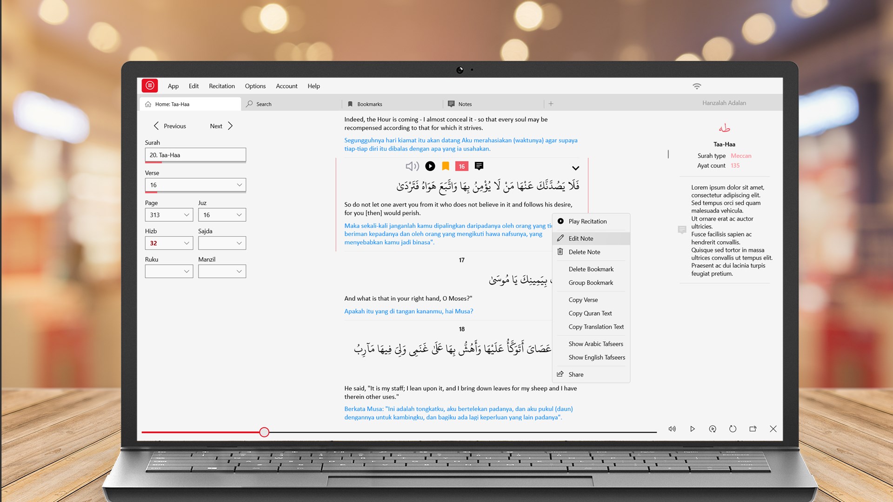Expand the Hizb dropdown showing 32
This screenshot has height=502, width=893.
click(169, 243)
